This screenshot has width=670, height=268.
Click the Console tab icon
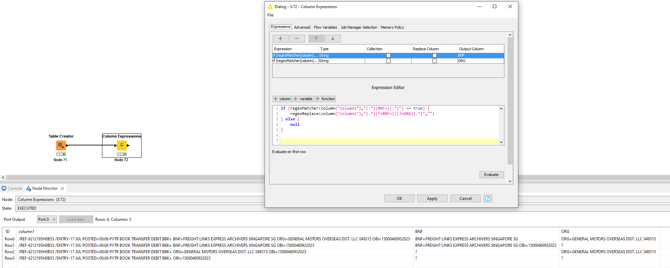(x=4, y=188)
